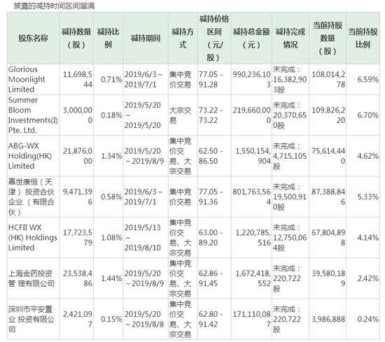Click the 62.86 - 91.45 price range cell

[x=214, y=278]
